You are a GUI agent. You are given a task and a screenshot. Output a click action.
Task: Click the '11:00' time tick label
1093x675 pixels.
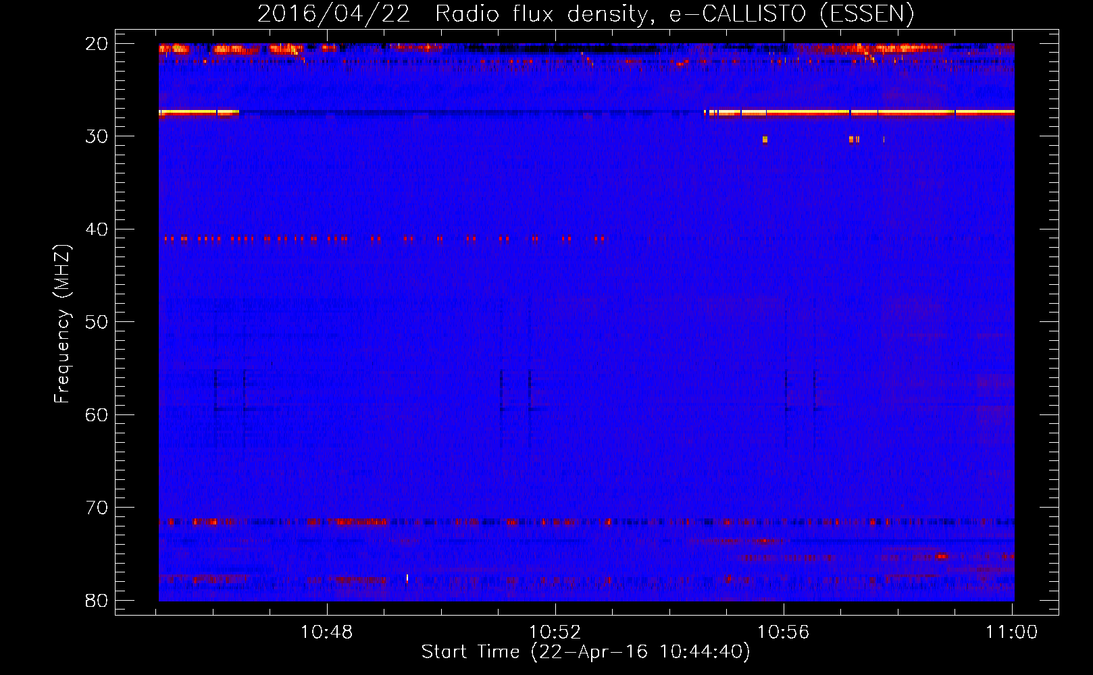[x=1011, y=632]
